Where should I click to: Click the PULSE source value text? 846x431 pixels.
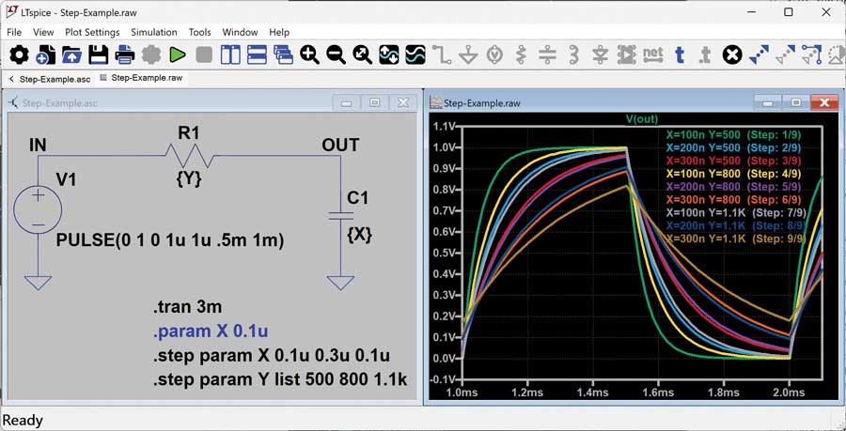[x=169, y=240]
